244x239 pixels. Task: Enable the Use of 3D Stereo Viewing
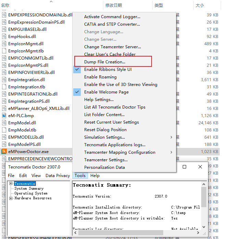(121, 85)
